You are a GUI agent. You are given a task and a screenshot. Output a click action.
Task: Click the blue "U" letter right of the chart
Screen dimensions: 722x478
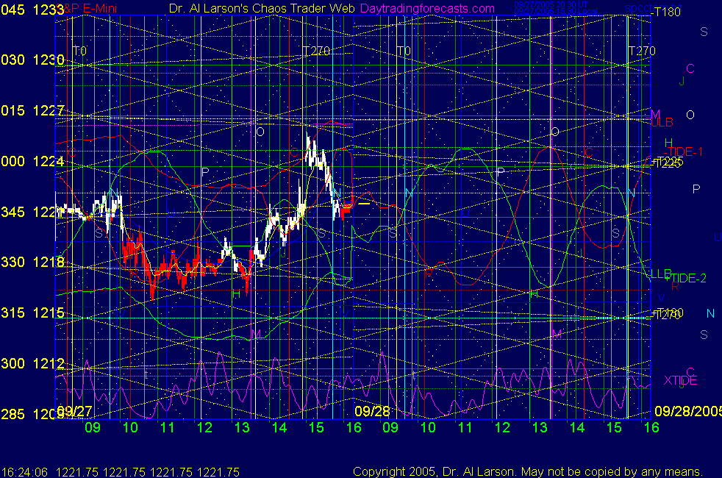click(x=718, y=237)
